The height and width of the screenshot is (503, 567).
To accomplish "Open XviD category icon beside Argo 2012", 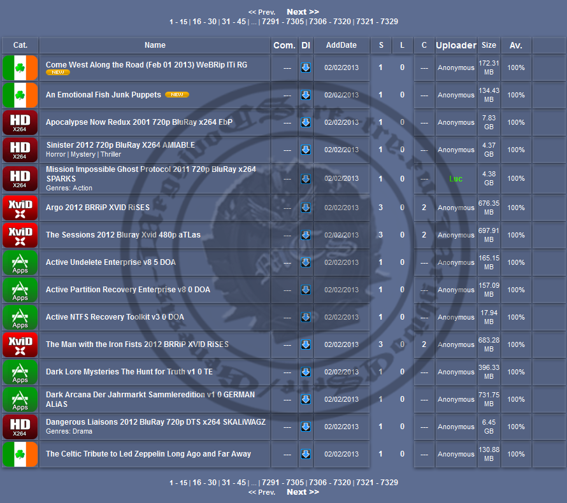I will click(x=20, y=208).
